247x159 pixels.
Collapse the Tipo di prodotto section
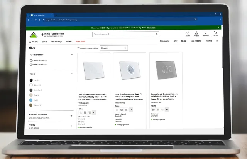pos(72,55)
